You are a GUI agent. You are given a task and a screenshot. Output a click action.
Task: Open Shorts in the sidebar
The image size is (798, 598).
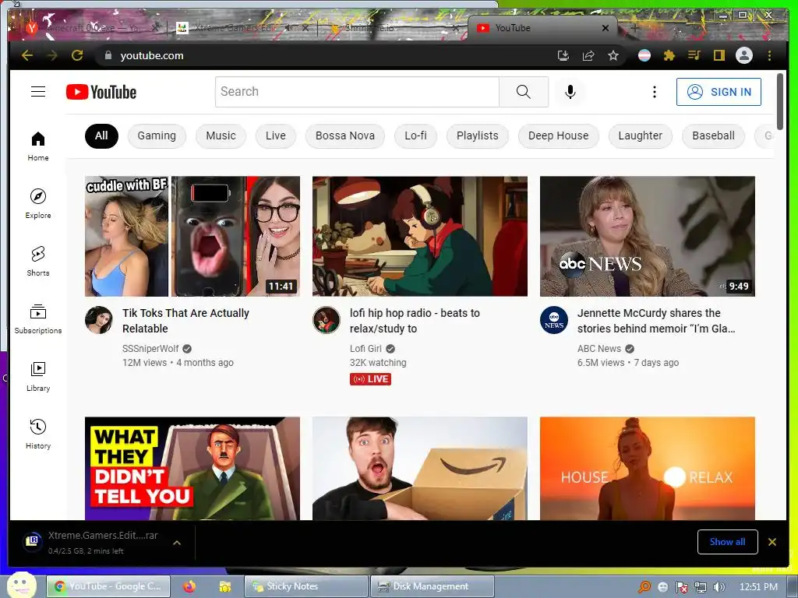38,261
